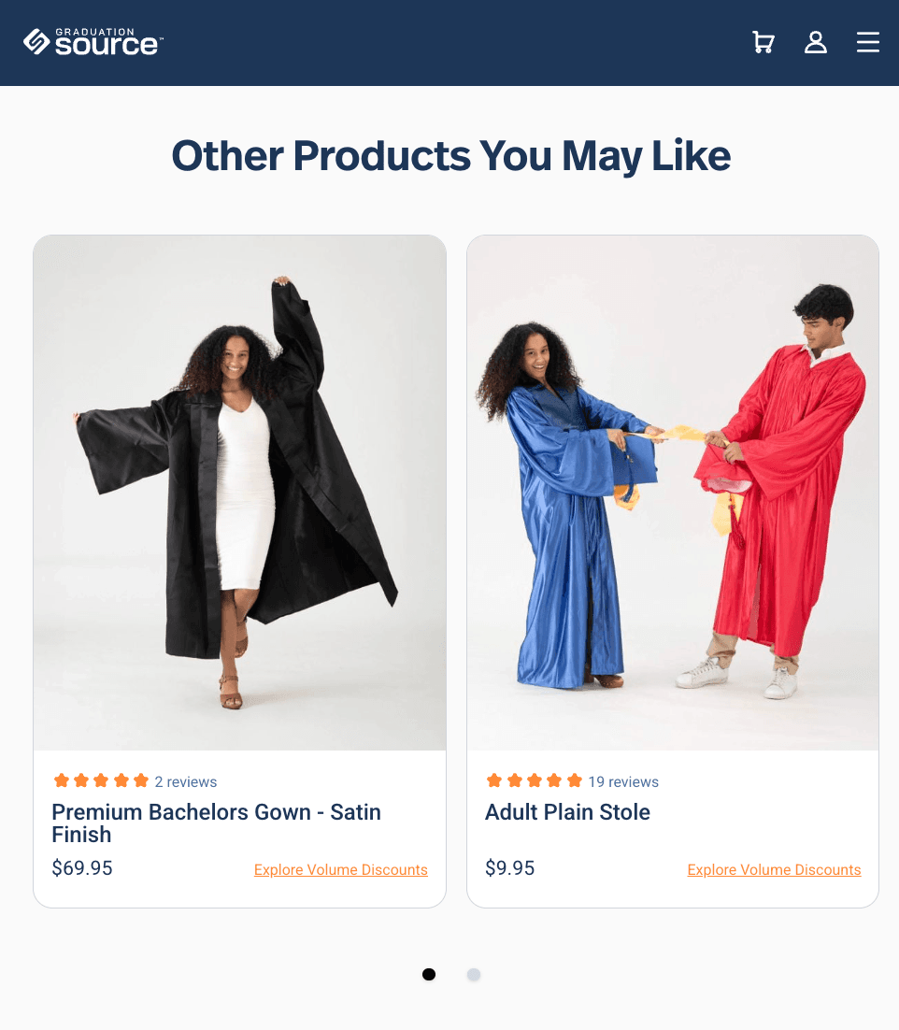The height and width of the screenshot is (1030, 899).
Task: Click the Other Products You May Like heading
Action: [450, 156]
